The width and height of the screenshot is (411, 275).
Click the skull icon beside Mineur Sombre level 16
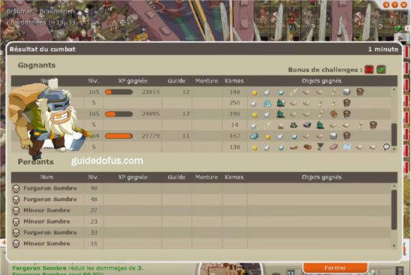coord(16,244)
